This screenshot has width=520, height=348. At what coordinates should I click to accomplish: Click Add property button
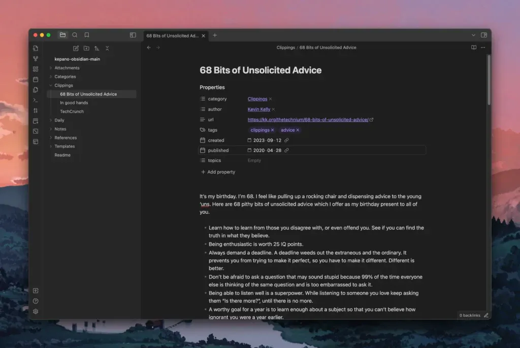[218, 172]
